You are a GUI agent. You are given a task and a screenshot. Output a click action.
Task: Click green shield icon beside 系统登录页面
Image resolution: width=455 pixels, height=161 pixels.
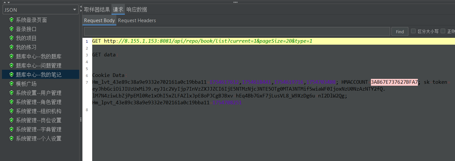click(x=11, y=20)
